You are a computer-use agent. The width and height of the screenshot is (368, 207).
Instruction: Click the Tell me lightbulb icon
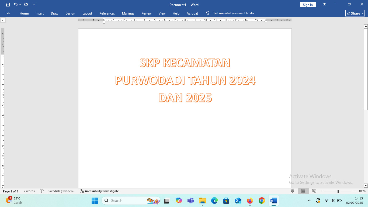208,13
